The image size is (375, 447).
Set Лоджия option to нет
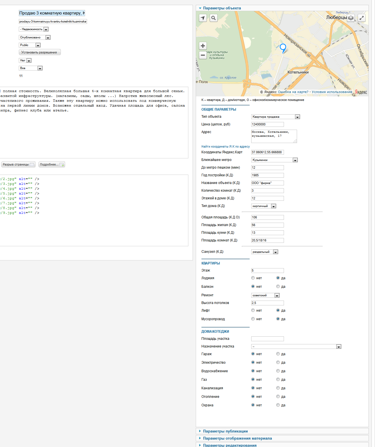253,278
